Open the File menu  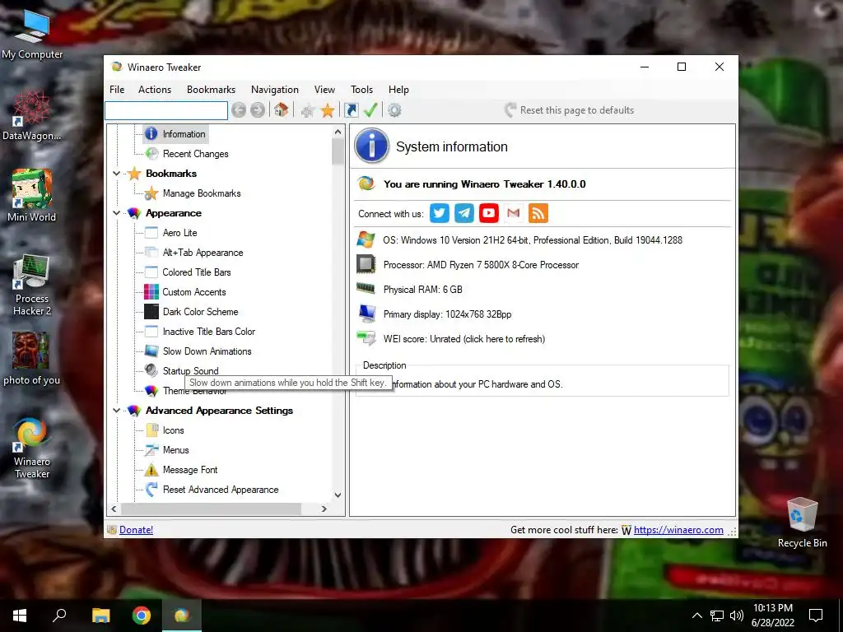(117, 90)
